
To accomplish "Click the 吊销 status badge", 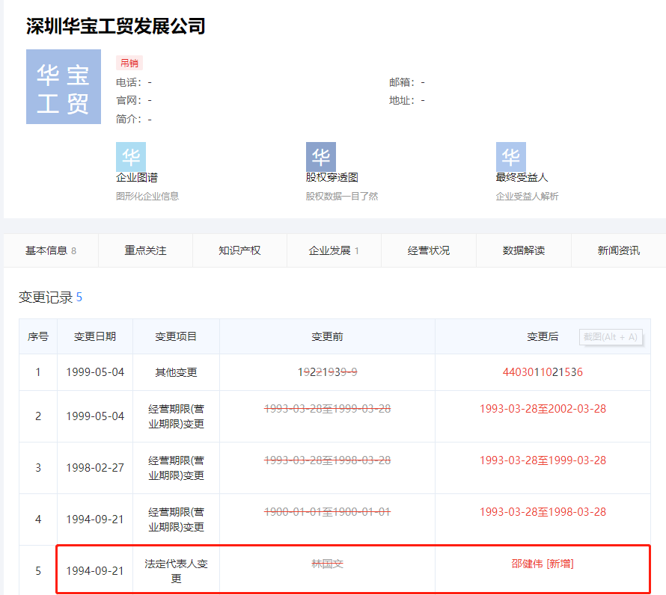I will pos(129,63).
